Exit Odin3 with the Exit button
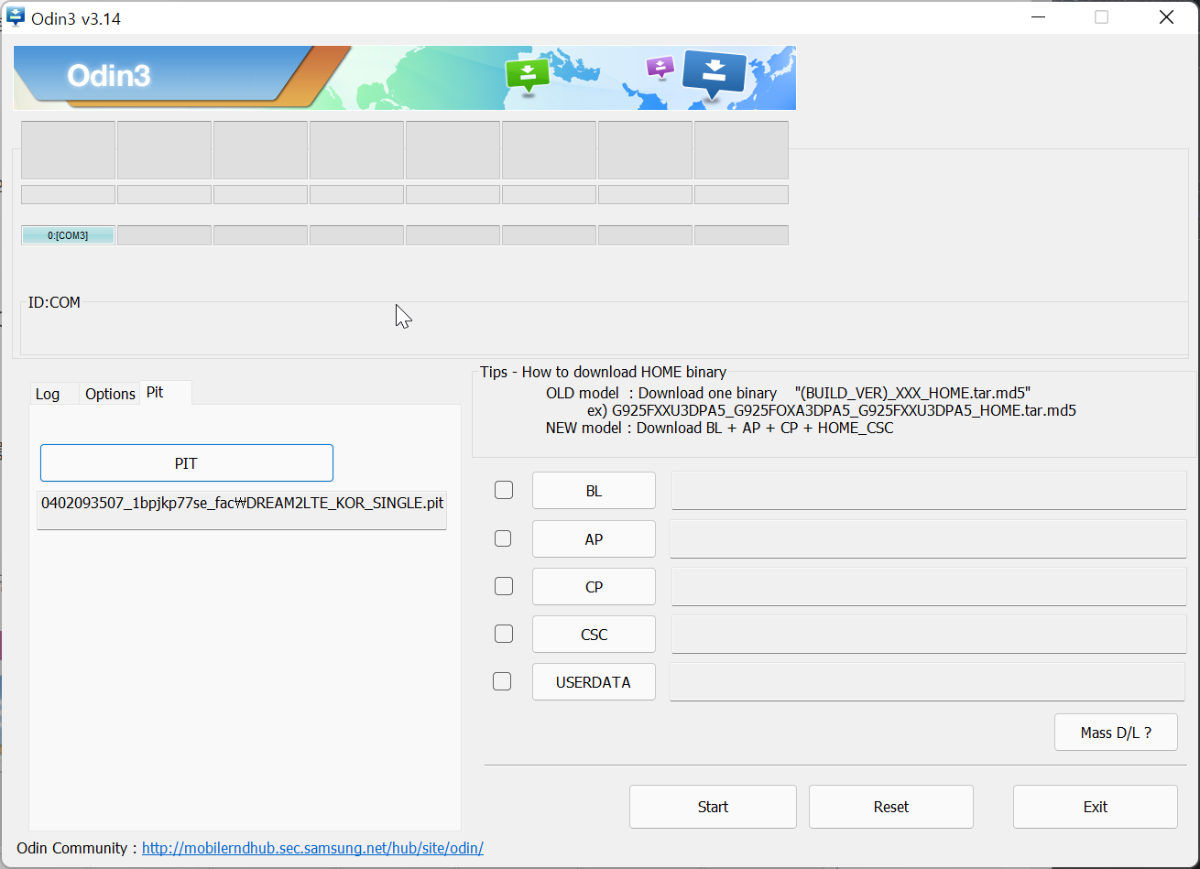The height and width of the screenshot is (869, 1200). [x=1096, y=807]
